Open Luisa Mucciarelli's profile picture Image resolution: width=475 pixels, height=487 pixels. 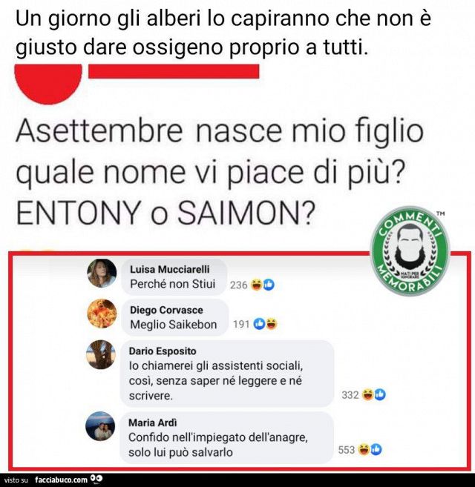(102, 273)
